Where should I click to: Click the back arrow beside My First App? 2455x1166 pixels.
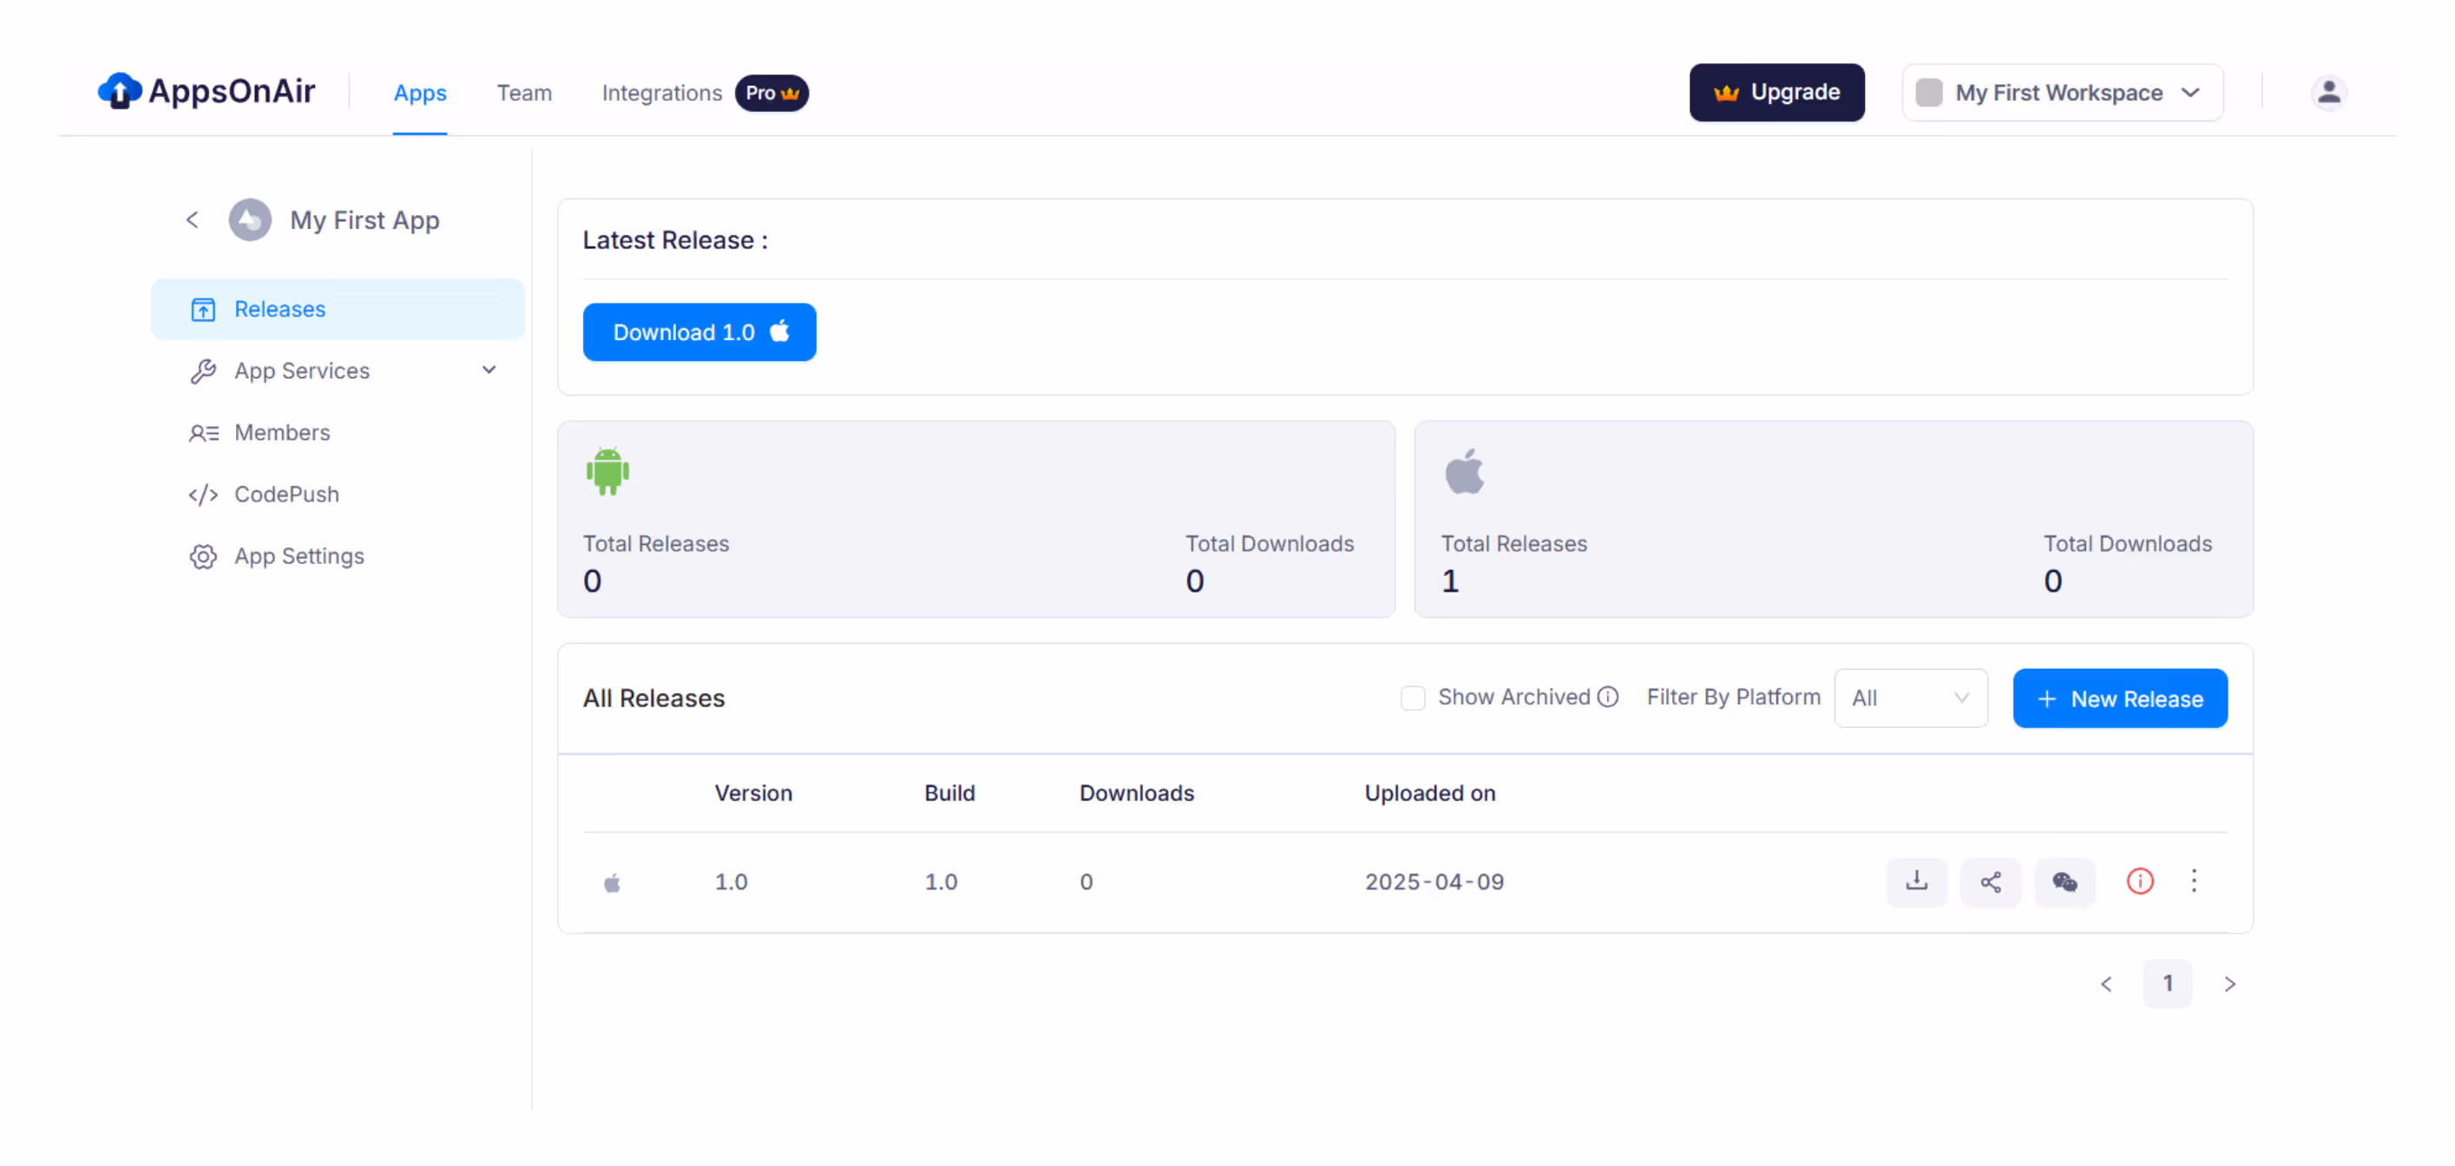tap(192, 220)
